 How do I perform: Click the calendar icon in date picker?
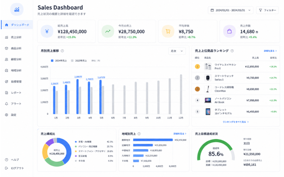tap(212, 10)
